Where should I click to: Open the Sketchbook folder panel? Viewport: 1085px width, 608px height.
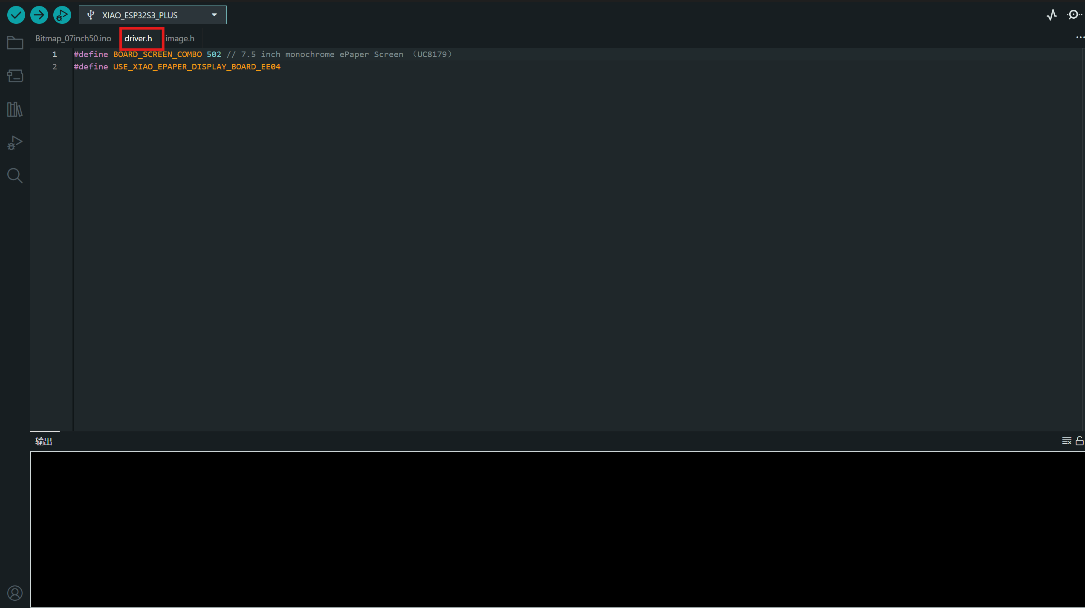(x=15, y=43)
